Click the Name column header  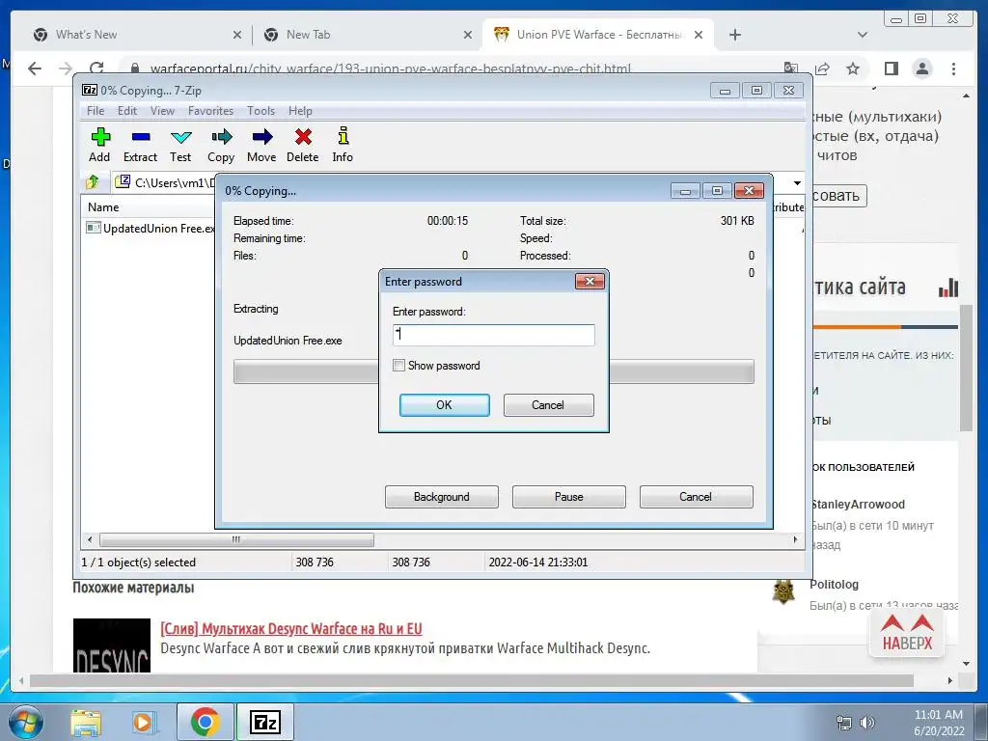tap(103, 207)
